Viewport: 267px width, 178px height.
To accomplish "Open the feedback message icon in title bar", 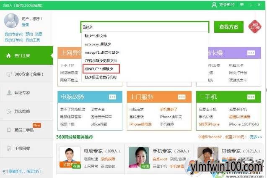I will 242,5.
